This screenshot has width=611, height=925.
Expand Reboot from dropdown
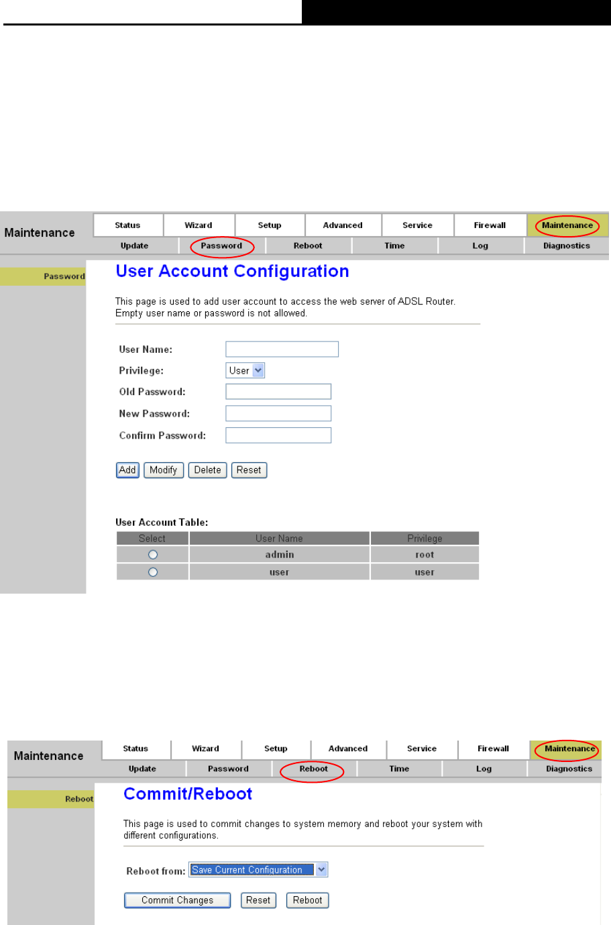coord(258,870)
